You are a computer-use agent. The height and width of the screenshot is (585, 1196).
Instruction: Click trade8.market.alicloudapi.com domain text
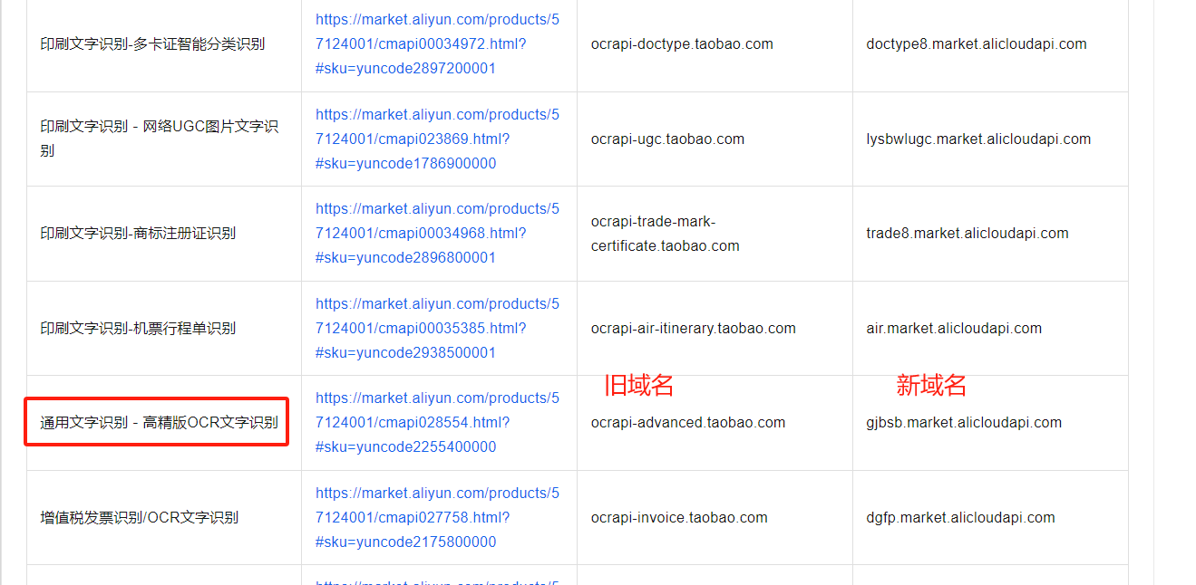pos(967,233)
